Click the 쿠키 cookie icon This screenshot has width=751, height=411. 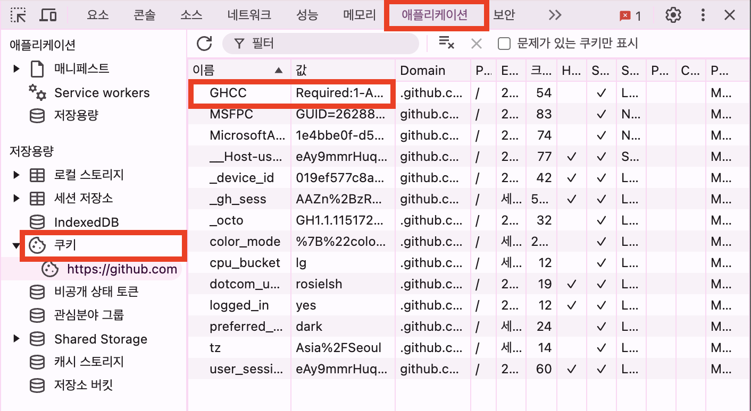[37, 245]
